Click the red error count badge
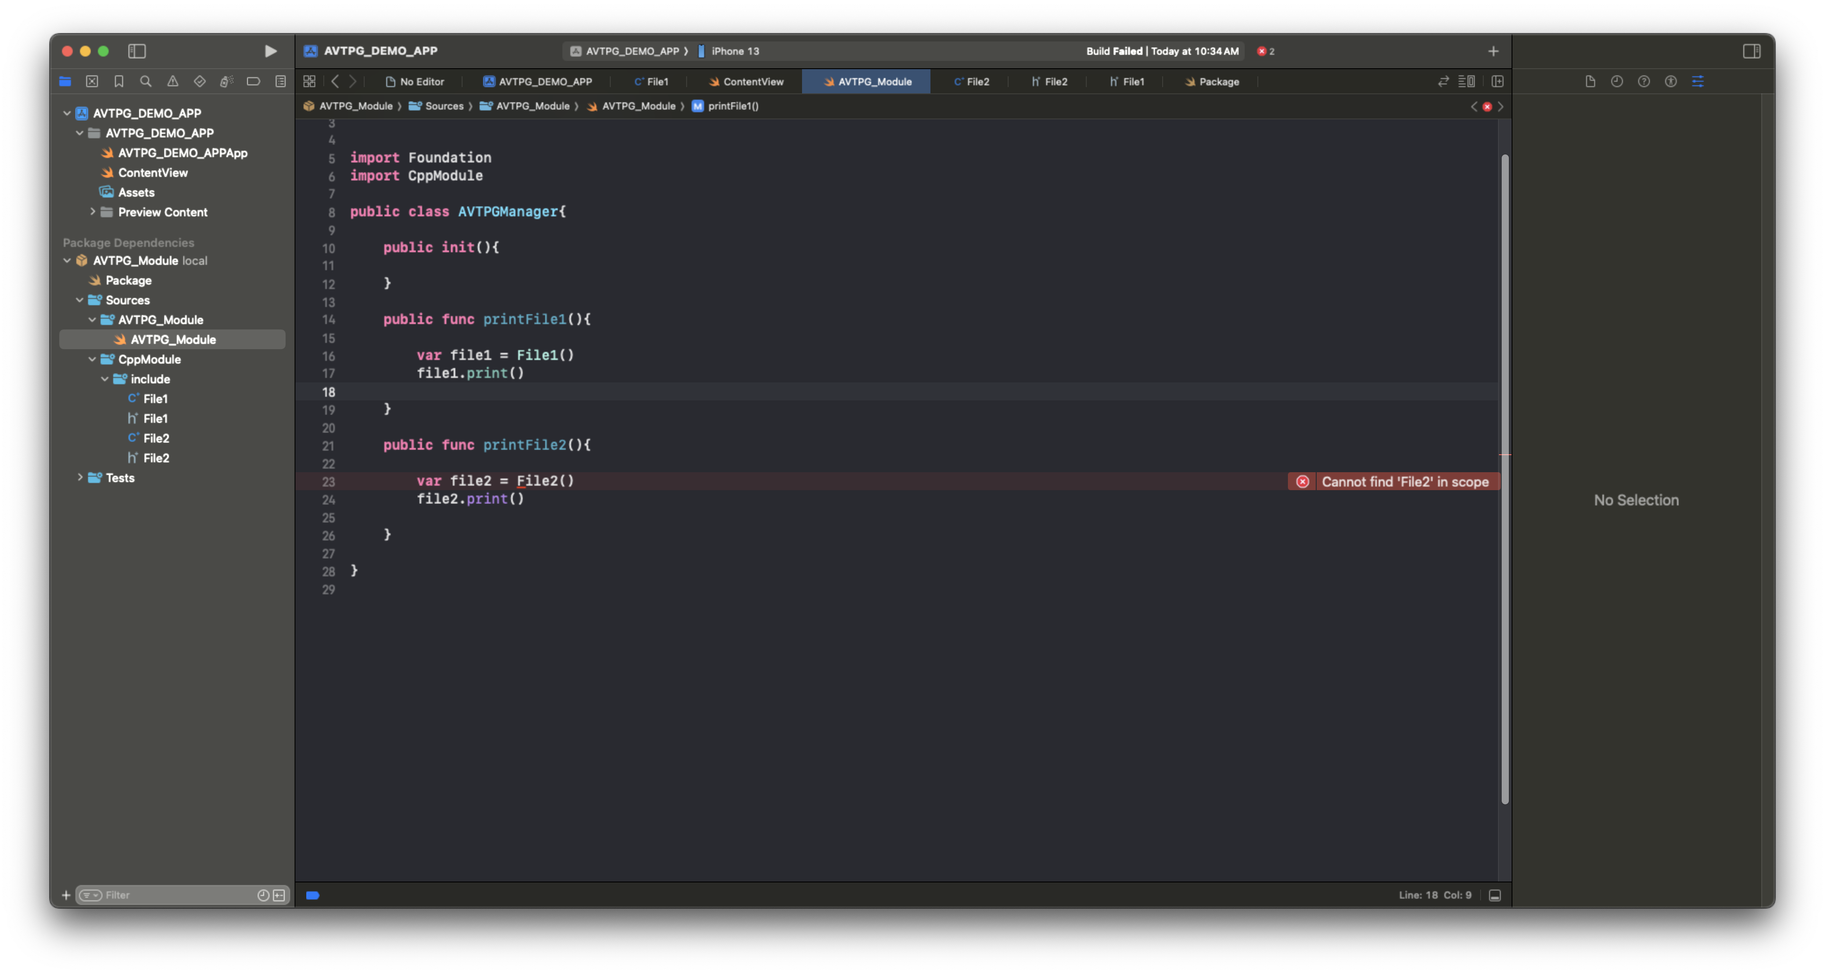 [x=1266, y=51]
